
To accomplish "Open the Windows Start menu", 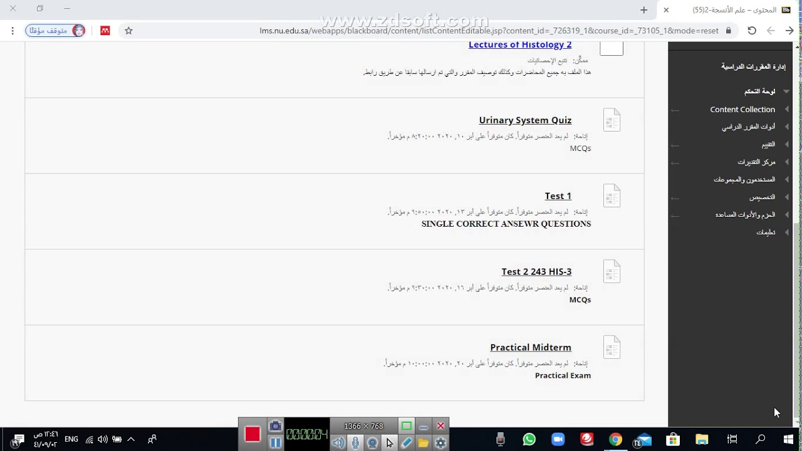I will [788, 440].
